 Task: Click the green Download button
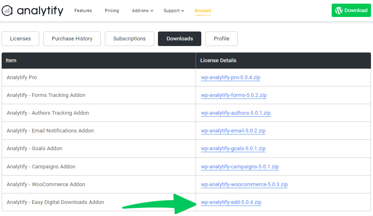coord(351,10)
